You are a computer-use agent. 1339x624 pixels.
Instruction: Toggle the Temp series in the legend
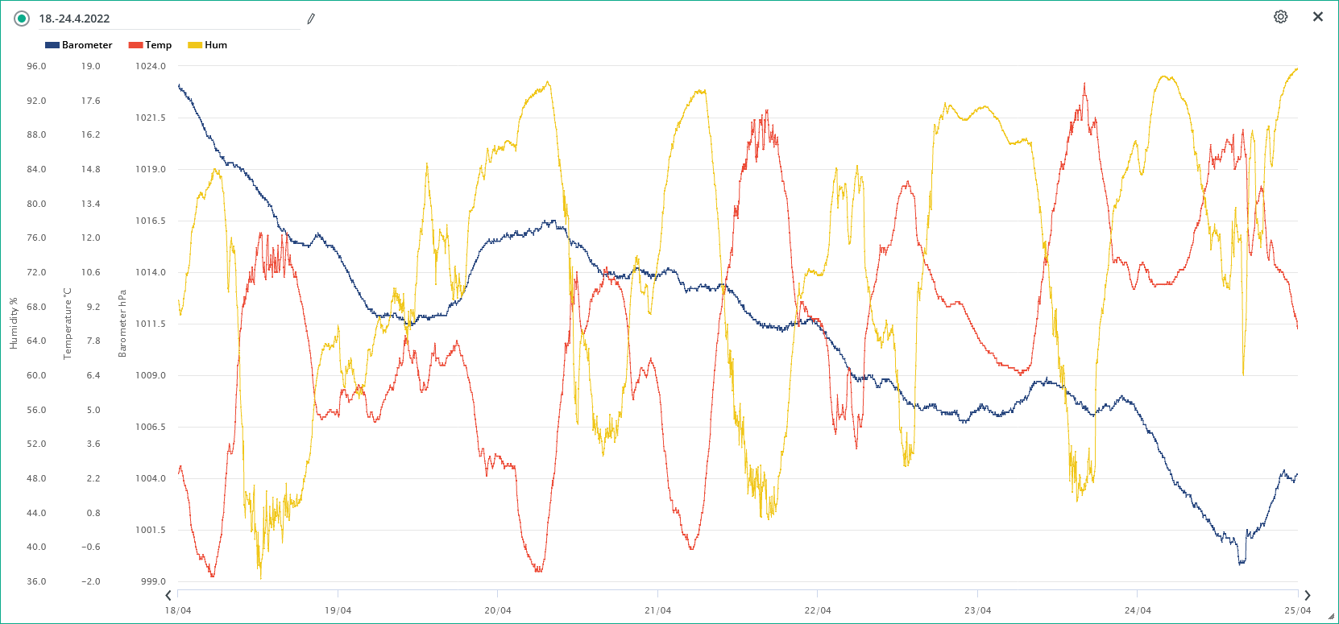158,45
